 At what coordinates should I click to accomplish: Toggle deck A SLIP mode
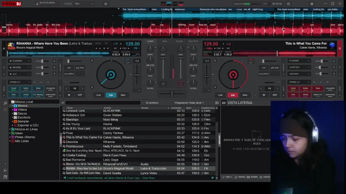[x=128, y=63]
